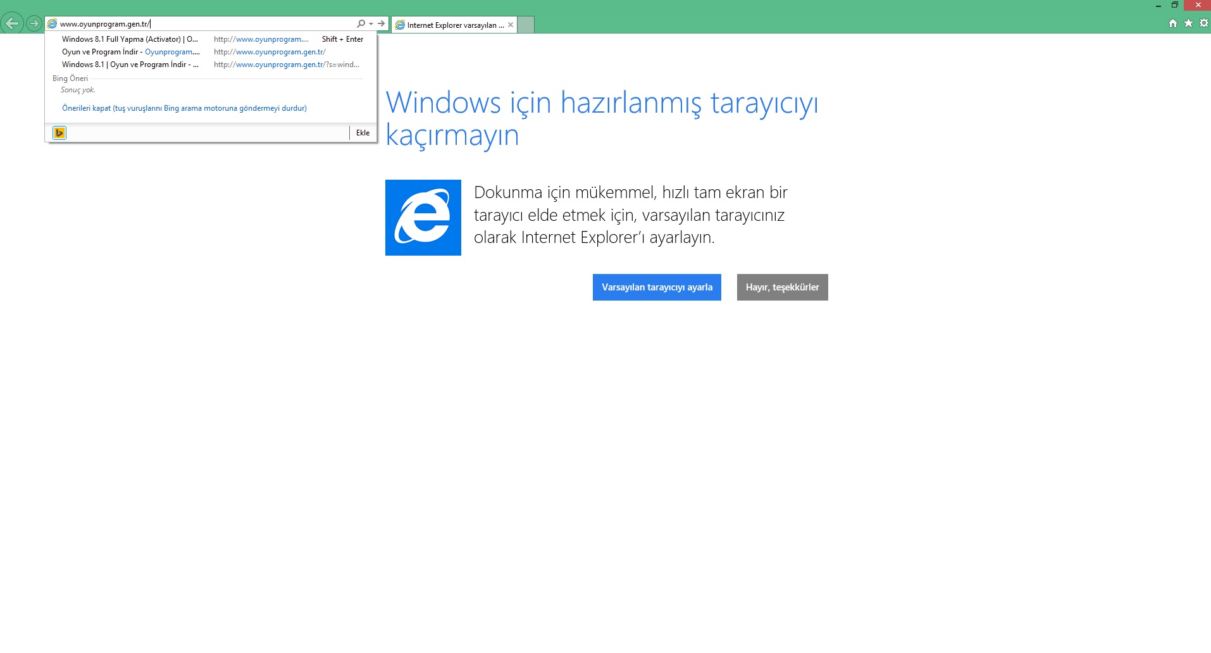Image resolution: width=1211 pixels, height=653 pixels.
Task: Expand the address bar autocomplete dropdown arrow
Action: (371, 24)
